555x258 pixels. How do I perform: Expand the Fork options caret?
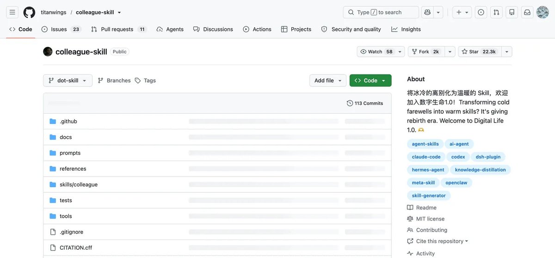[x=450, y=52]
